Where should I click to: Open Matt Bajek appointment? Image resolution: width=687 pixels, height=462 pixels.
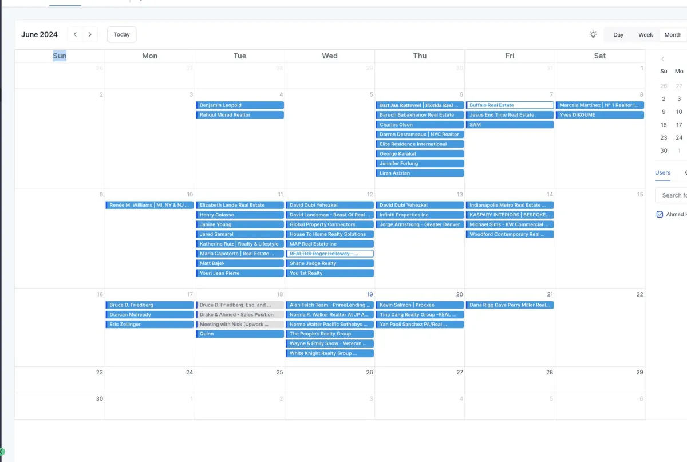click(x=240, y=263)
